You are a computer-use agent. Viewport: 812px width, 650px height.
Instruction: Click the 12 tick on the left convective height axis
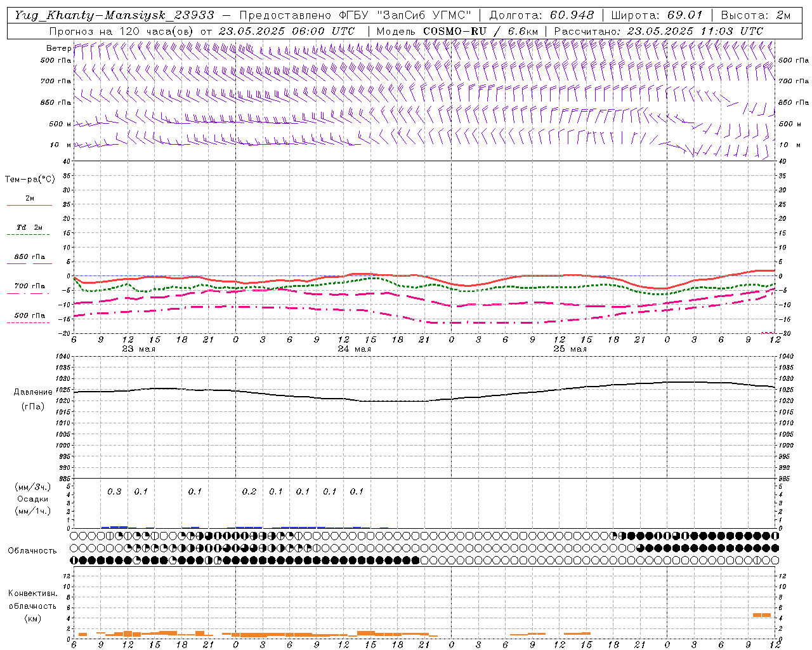[x=67, y=576]
